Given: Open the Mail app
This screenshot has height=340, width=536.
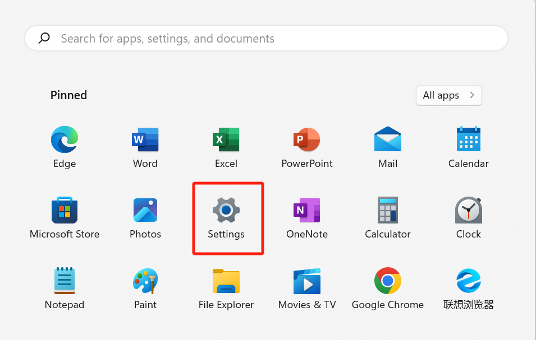Looking at the screenshot, I should point(388,139).
